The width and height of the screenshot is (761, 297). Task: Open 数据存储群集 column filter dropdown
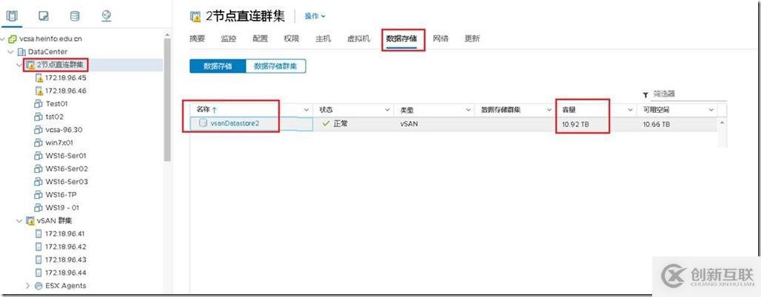tap(549, 110)
